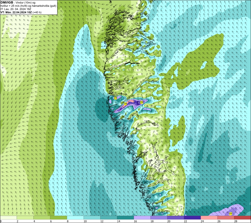
Task: Click the legend scale number 8
Action: [68, 221]
